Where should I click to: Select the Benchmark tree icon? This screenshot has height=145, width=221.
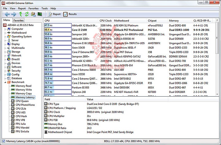point(9,82)
